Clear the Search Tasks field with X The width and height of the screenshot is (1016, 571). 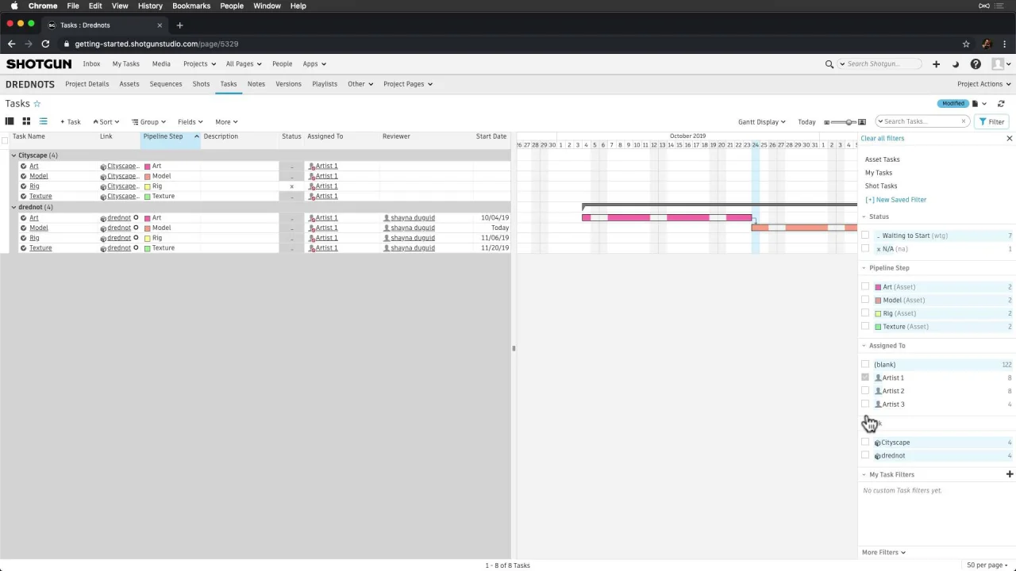(963, 121)
